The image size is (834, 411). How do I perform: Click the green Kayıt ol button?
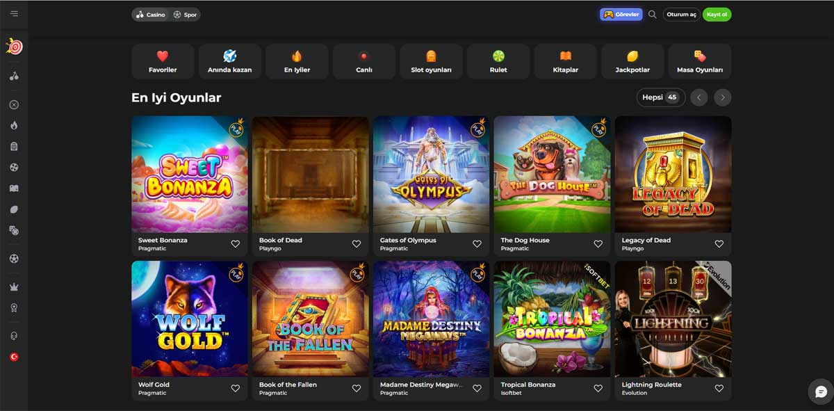click(x=717, y=15)
